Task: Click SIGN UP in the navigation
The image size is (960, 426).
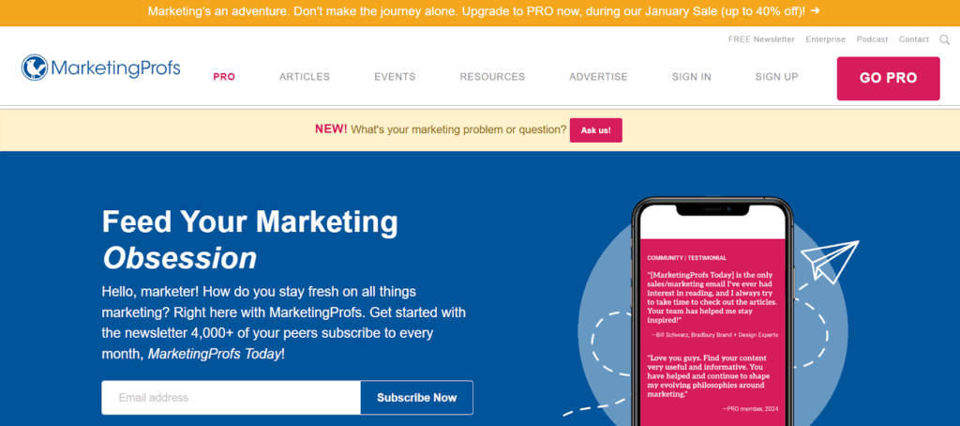Action: pyautogui.click(x=777, y=77)
